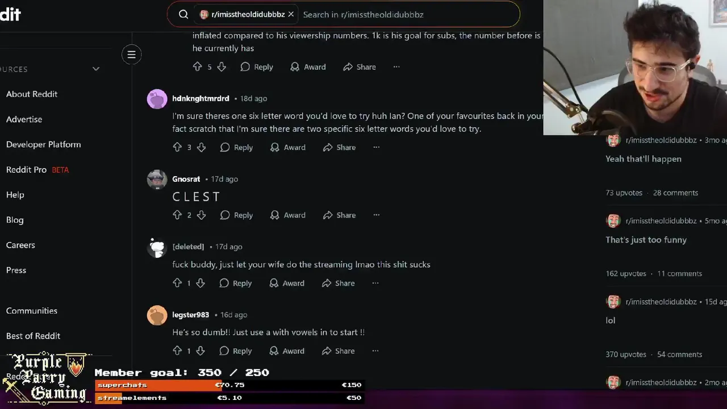Screen dimensions: 727x409
Task: Award the deleted user's comment
Action: point(287,283)
